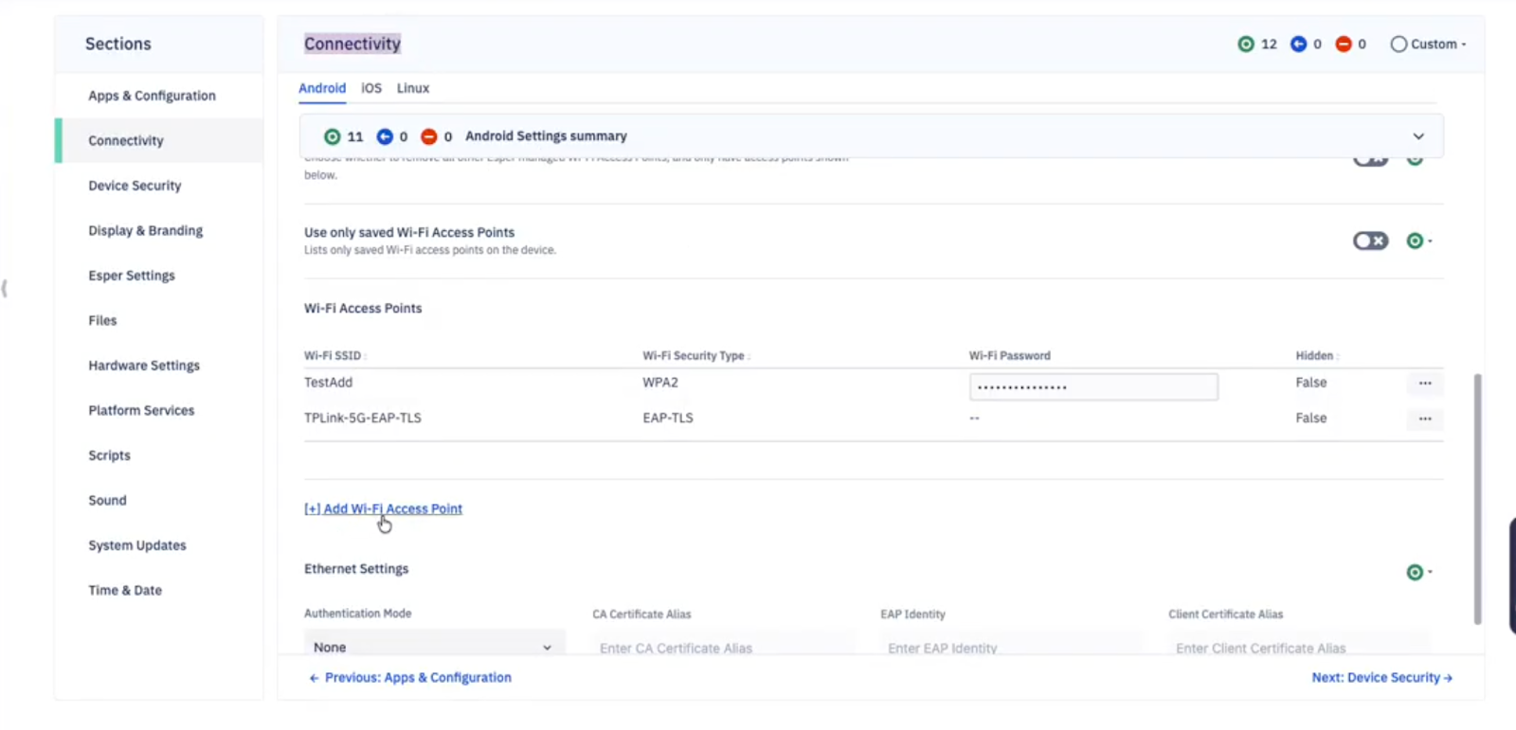Viewport: 1516px width, 730px height.
Task: Open the three-dot menu for the TestAdd row
Action: (x=1424, y=383)
